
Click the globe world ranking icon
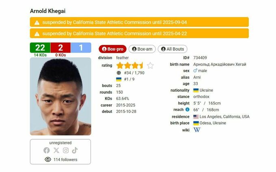tap(119, 73)
